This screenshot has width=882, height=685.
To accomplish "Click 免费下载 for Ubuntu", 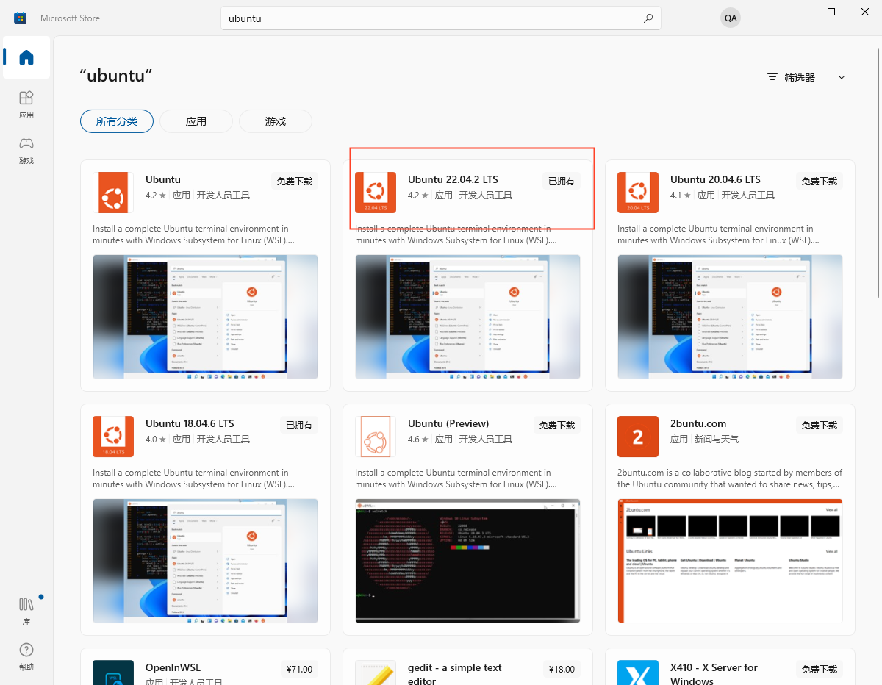I will coord(295,181).
